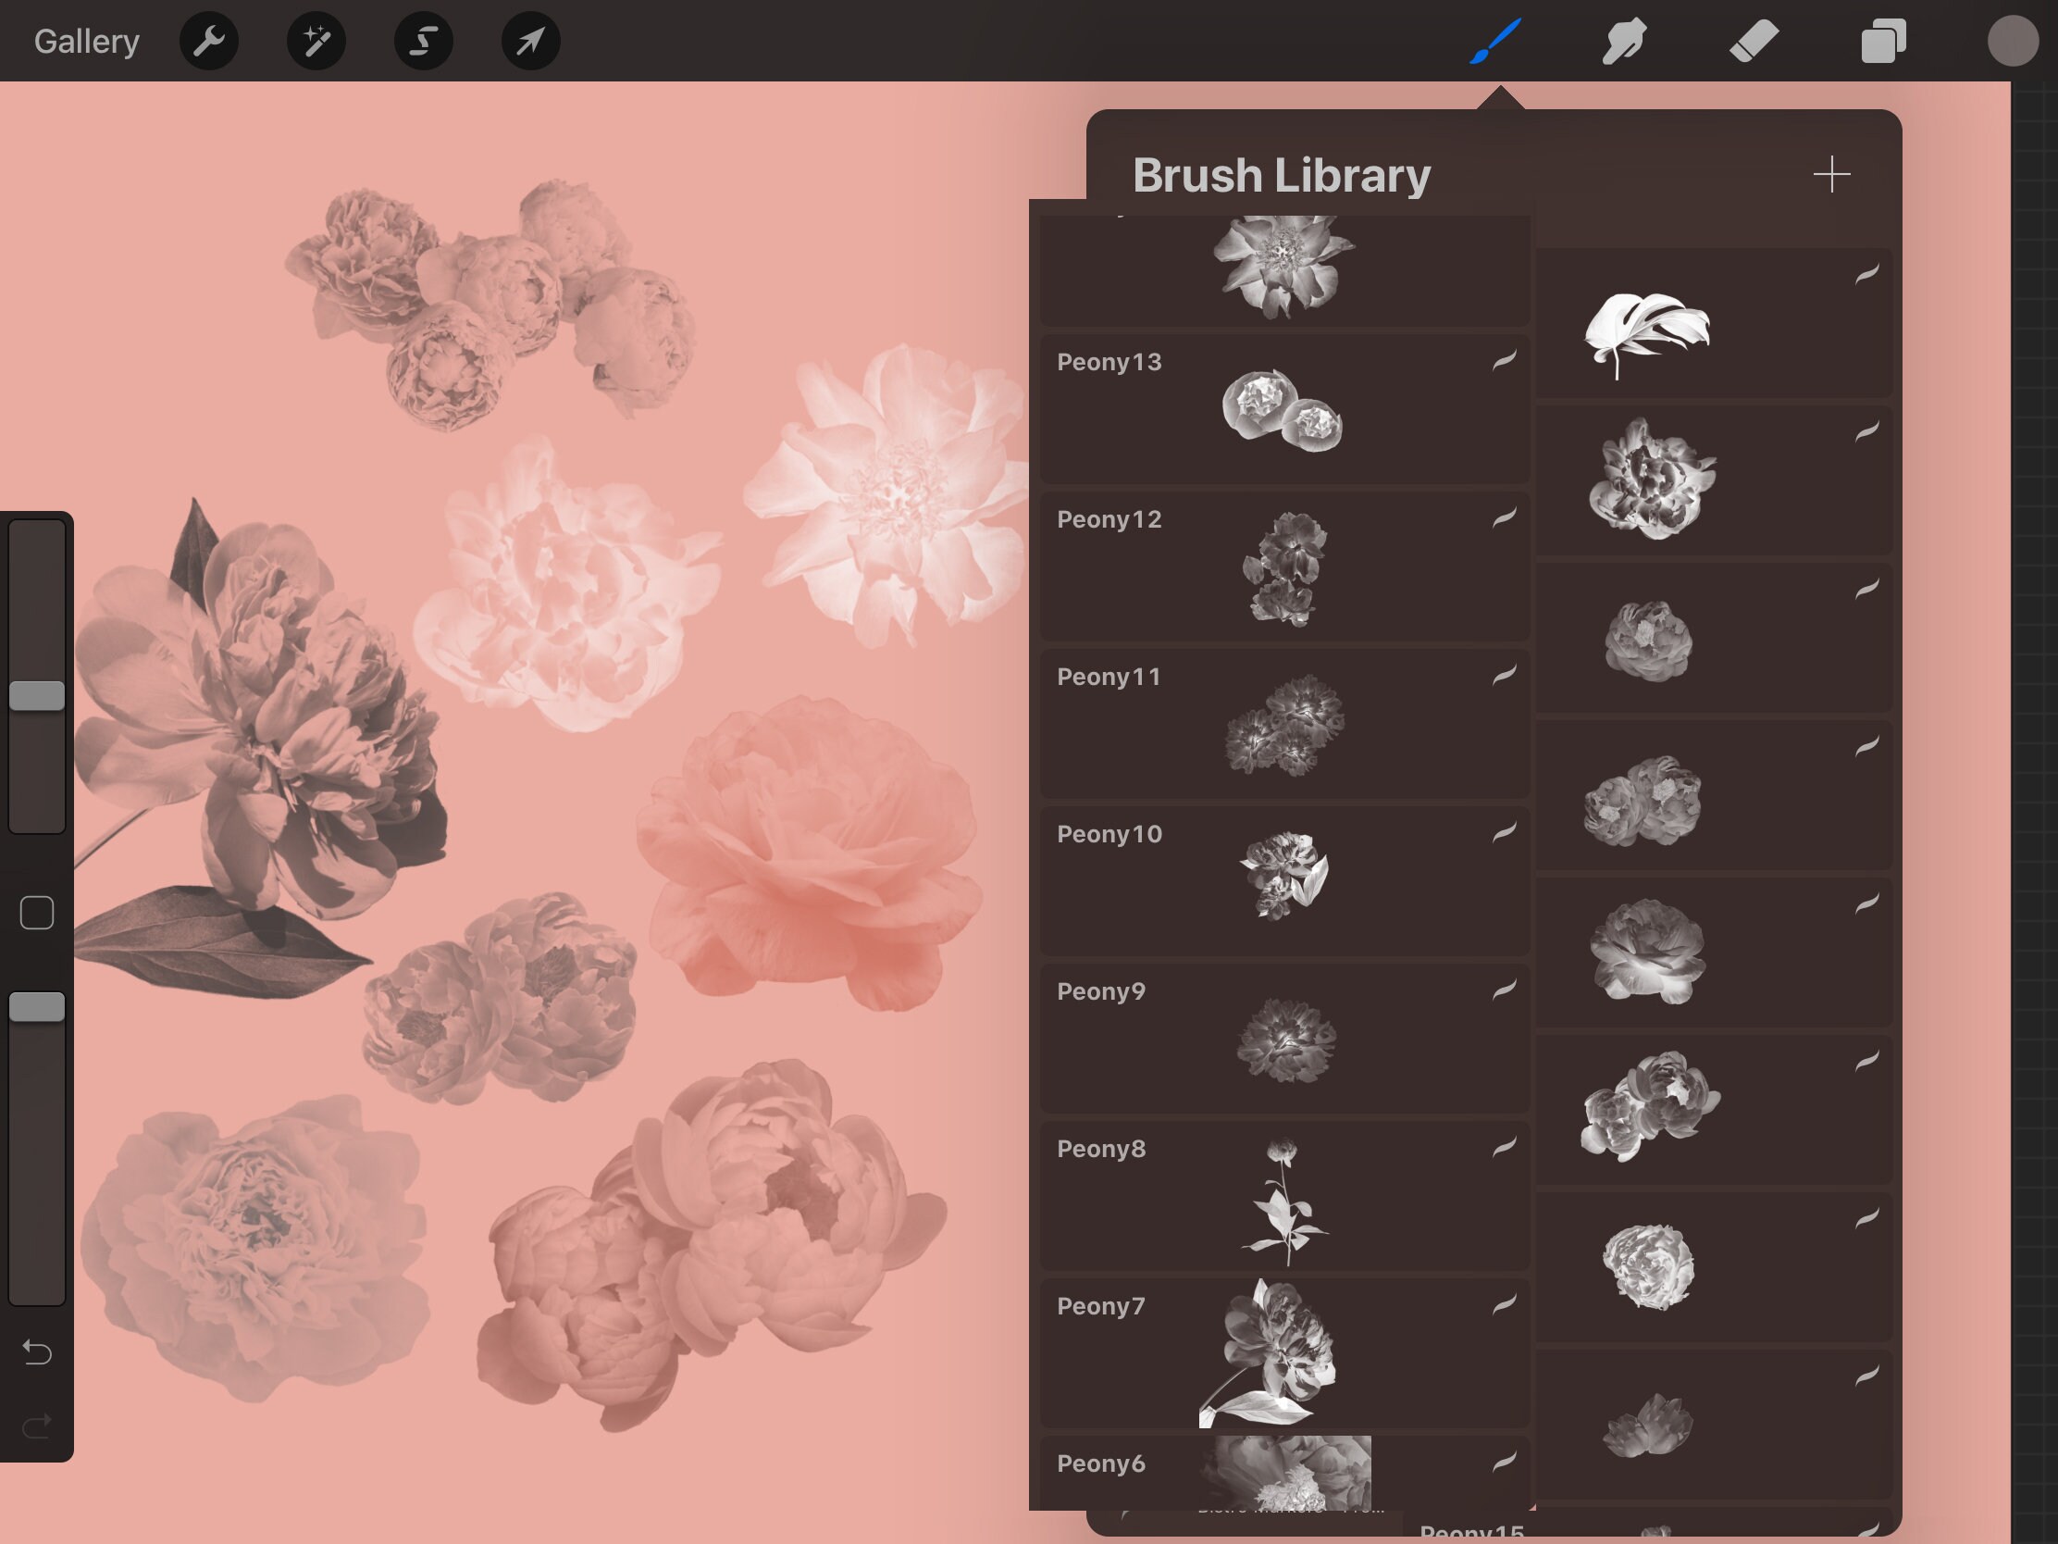This screenshot has height=1544, width=2058.
Task: Tap the stroke icon on Peony7 row
Action: 1505,1304
